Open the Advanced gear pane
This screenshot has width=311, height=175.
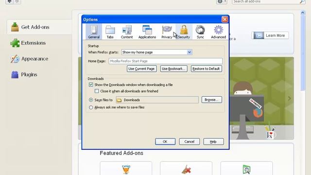(x=218, y=32)
